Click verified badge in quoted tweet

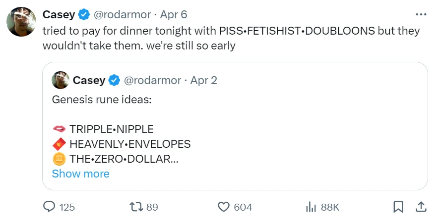[114, 80]
